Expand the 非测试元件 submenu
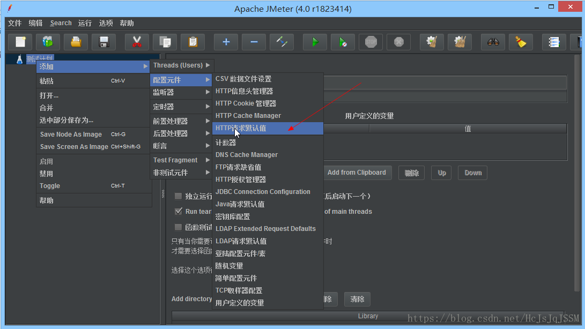585x329 pixels. (181, 173)
